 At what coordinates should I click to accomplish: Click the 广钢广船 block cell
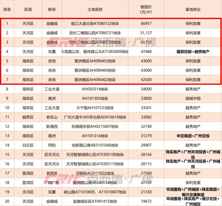coord(52,183)
